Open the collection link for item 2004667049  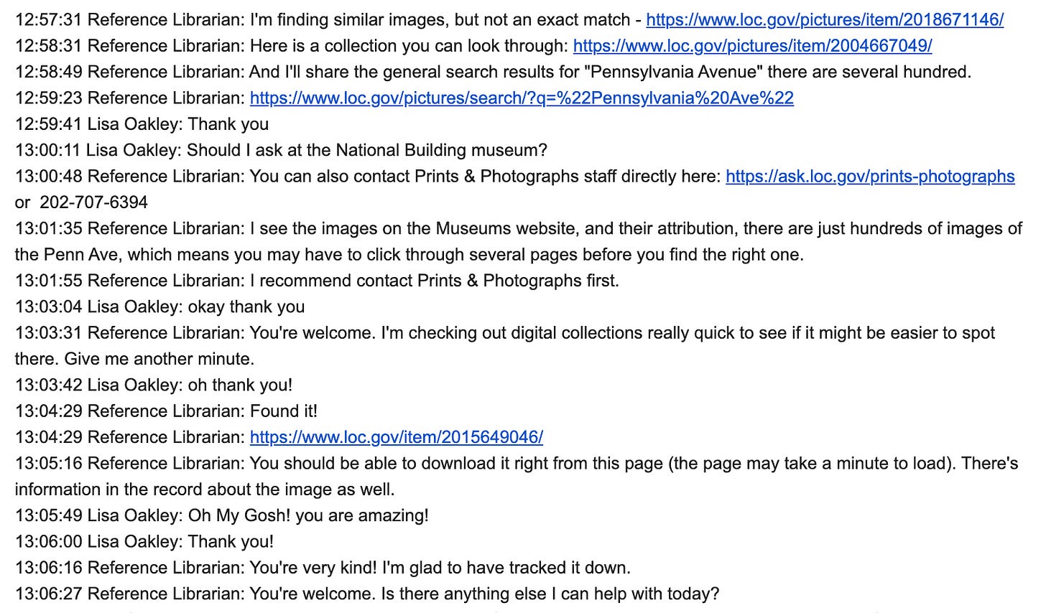pos(752,46)
